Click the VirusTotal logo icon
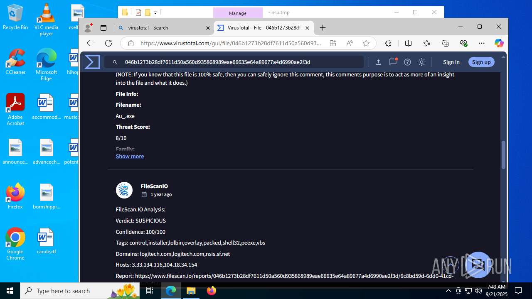The height and width of the screenshot is (299, 532). [92, 62]
